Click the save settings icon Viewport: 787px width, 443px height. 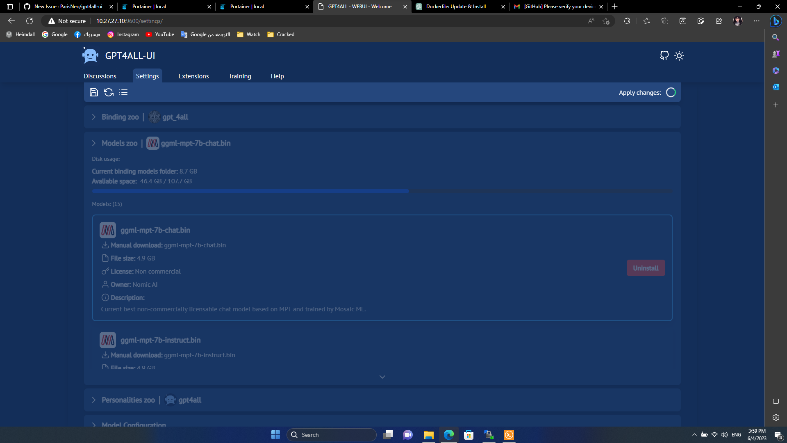click(93, 92)
